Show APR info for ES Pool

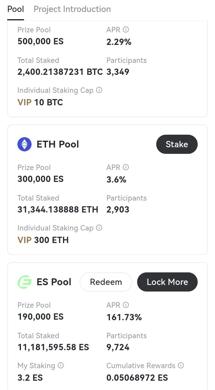click(126, 305)
